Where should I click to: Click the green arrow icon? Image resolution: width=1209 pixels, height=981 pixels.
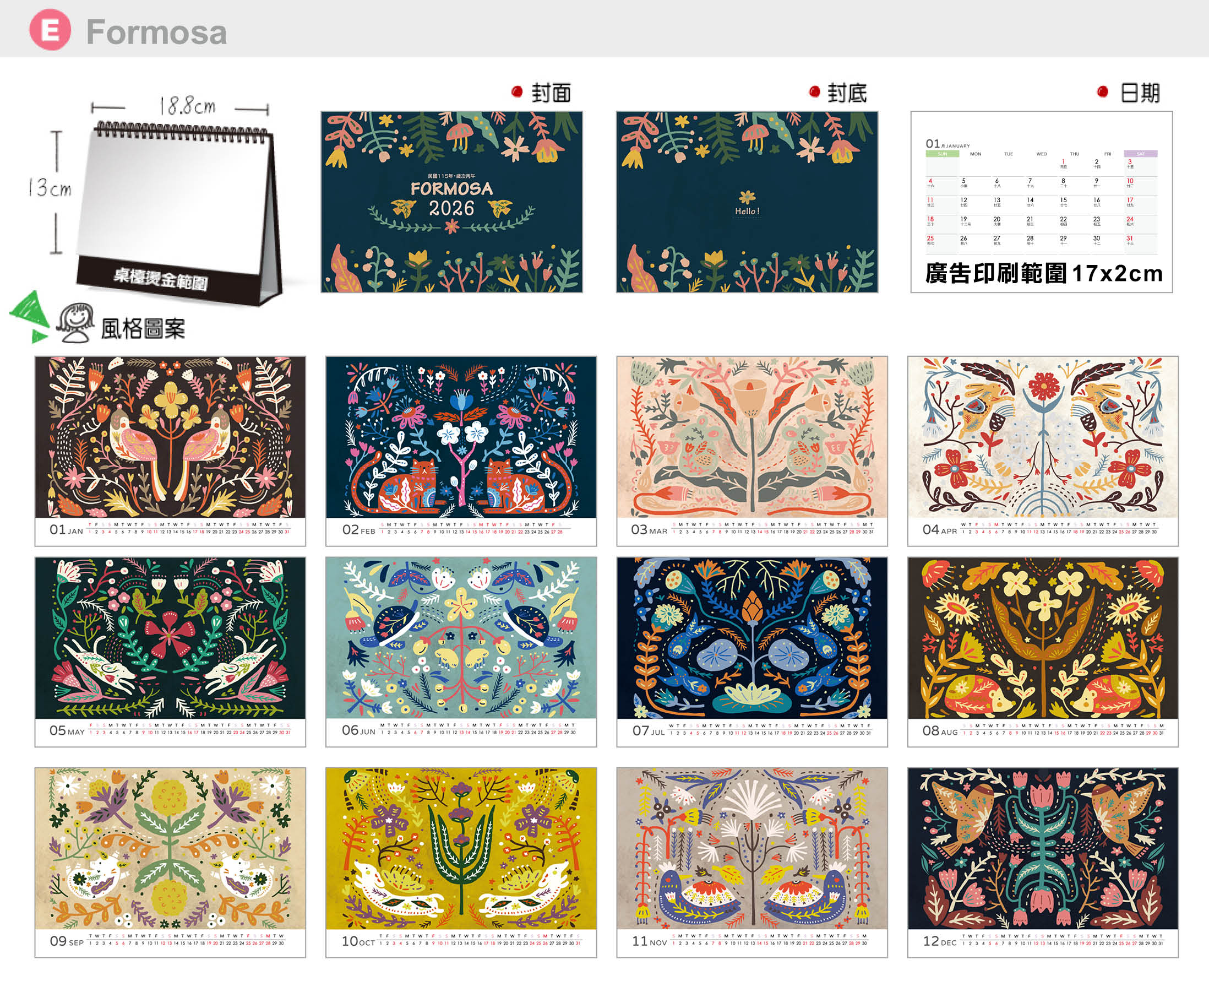pyautogui.click(x=30, y=317)
